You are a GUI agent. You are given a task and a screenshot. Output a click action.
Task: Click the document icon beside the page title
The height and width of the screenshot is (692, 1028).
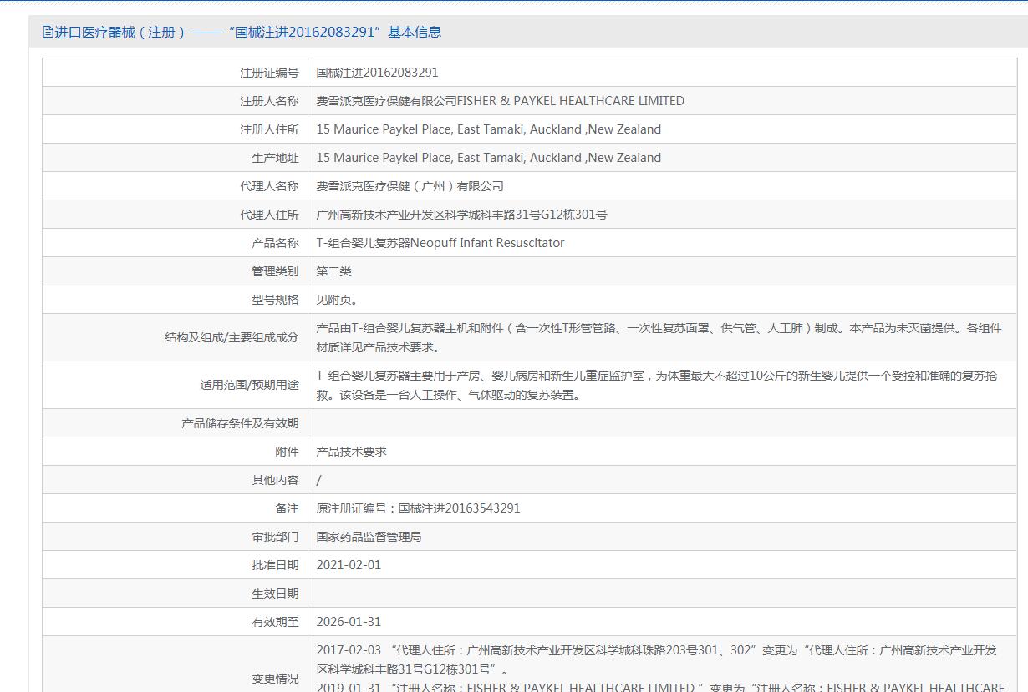[48, 33]
